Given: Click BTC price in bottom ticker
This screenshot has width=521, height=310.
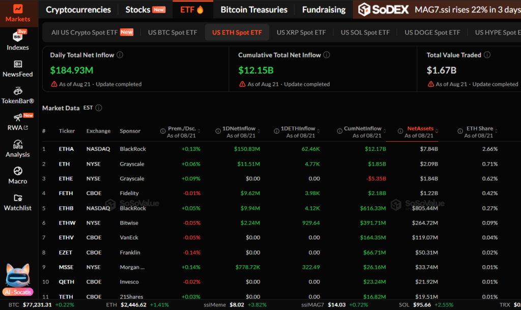Looking at the screenshot, I should click(37, 305).
